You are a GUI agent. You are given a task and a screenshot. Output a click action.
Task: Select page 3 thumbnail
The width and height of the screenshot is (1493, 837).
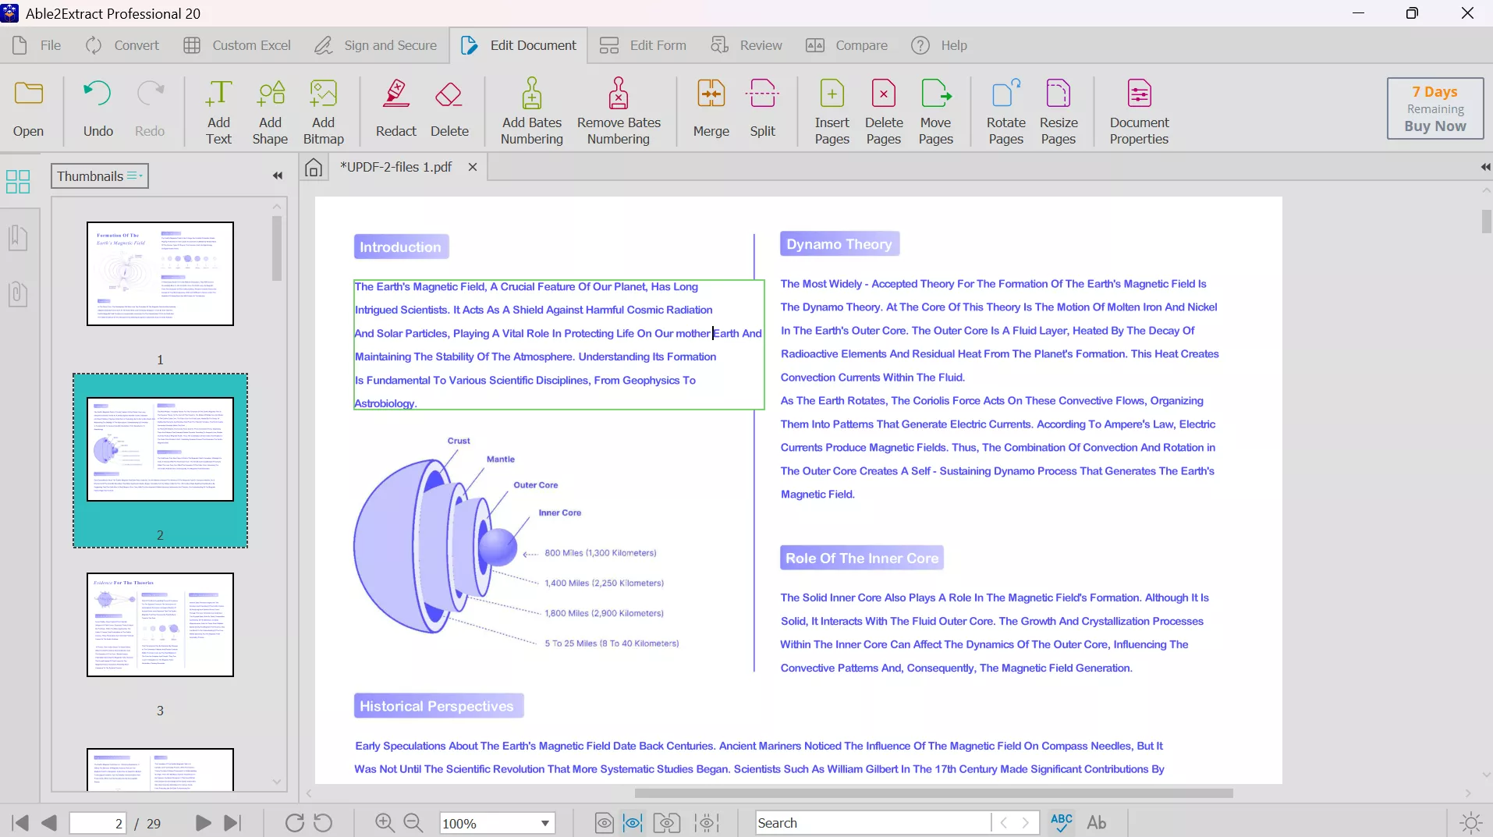click(160, 625)
